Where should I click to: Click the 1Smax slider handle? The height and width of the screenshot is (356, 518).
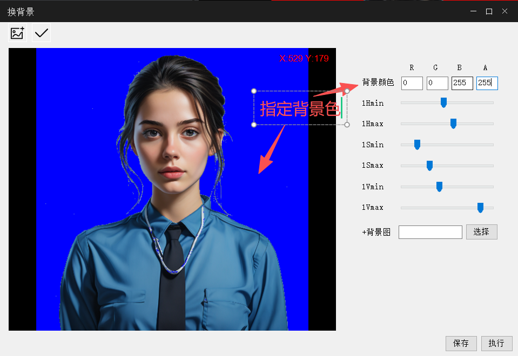tap(429, 166)
